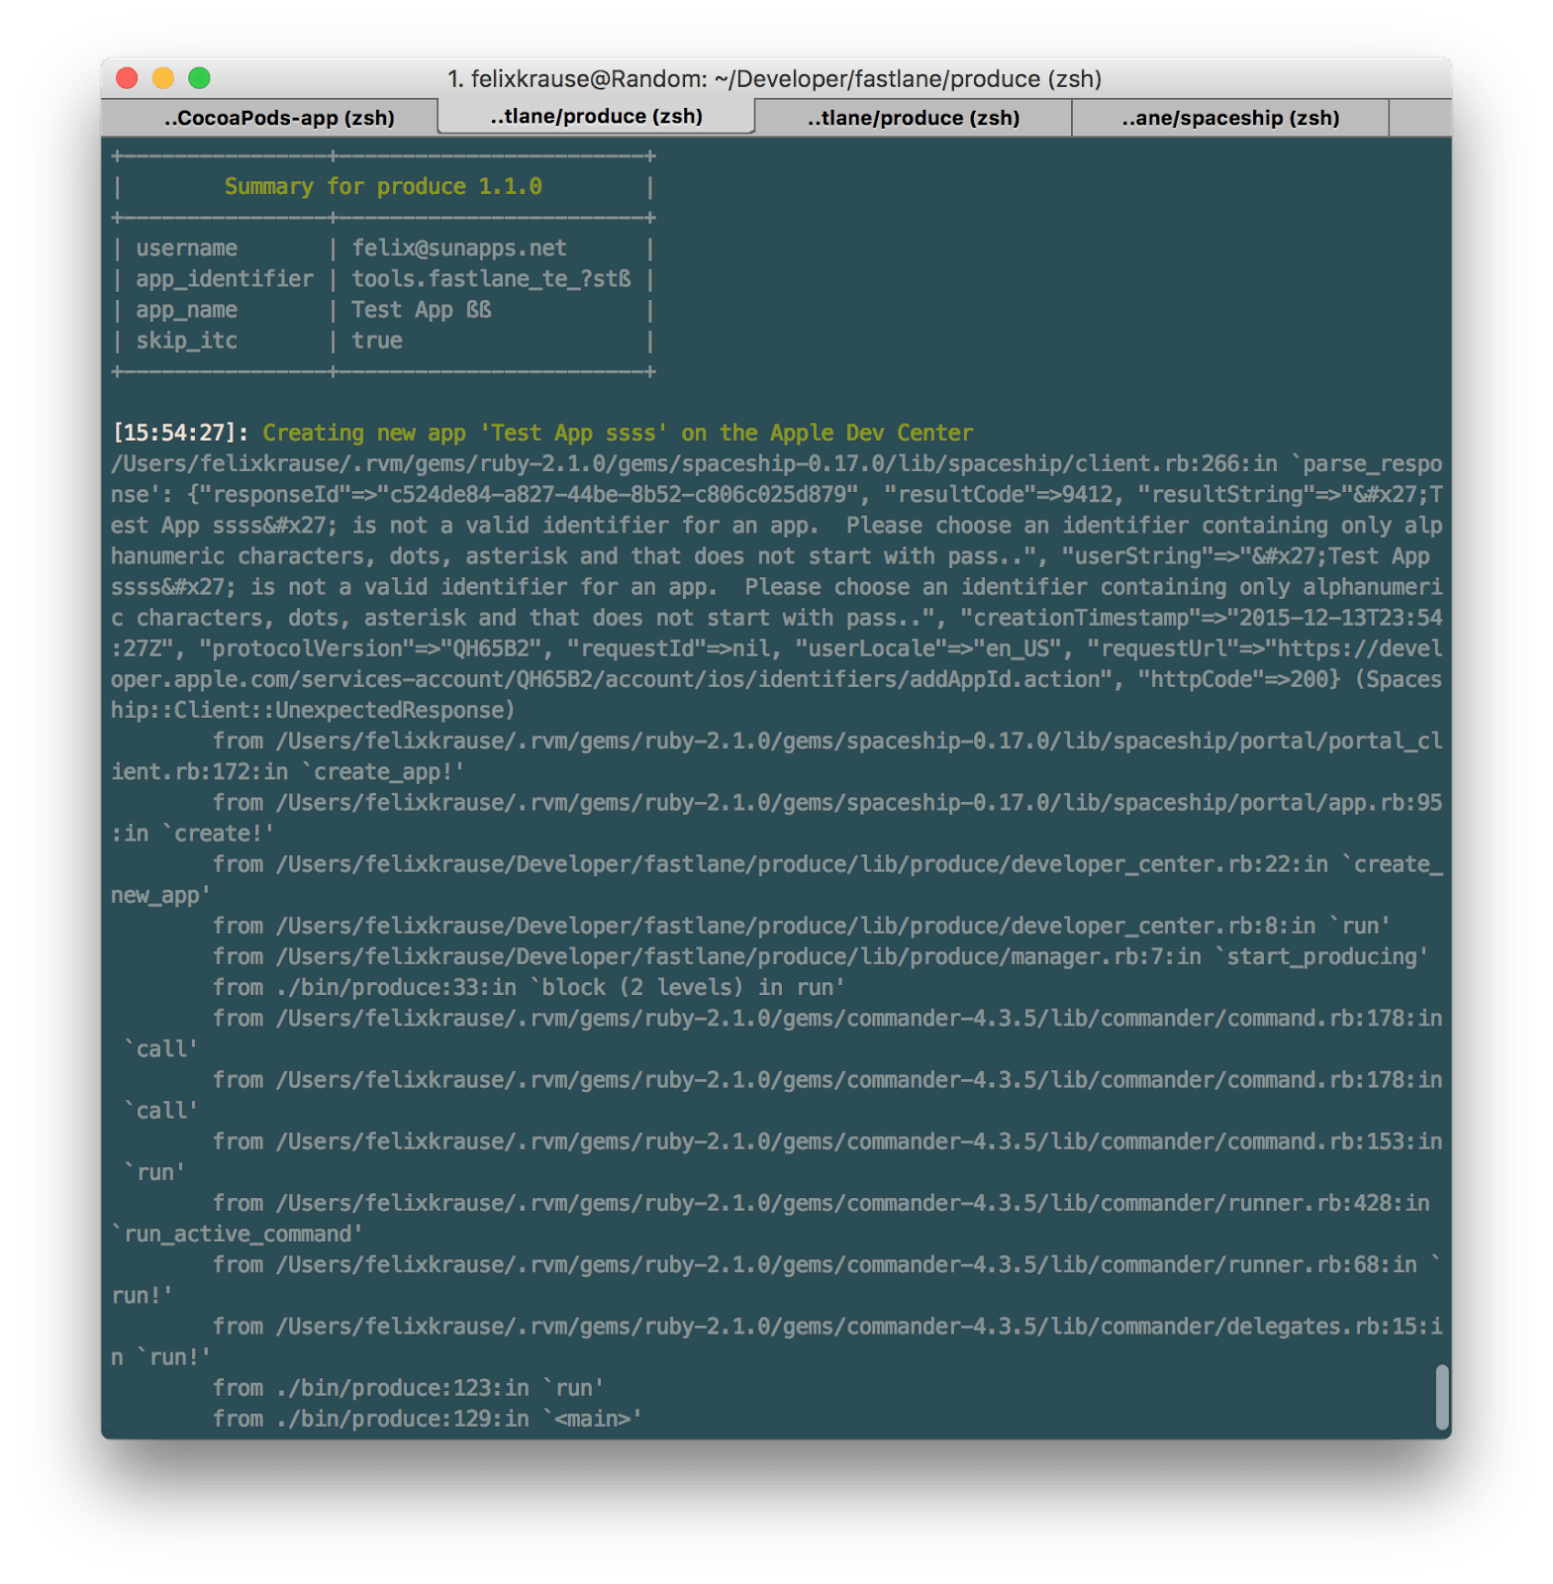Click the app_identifier row label
The height and width of the screenshot is (1584, 1553).
point(225,279)
